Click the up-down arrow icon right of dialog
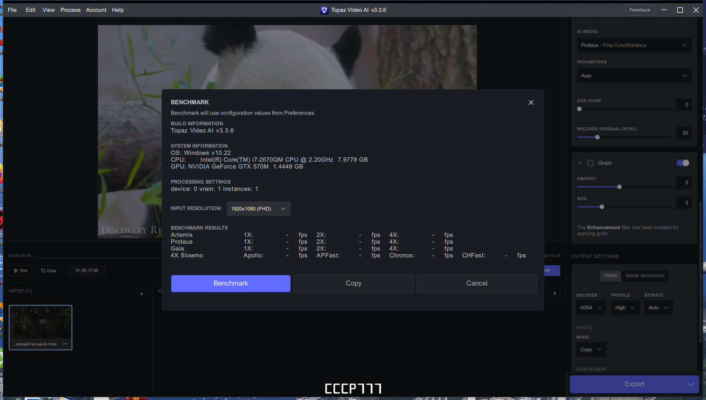Viewport: 706px width, 400px height. pyautogui.click(x=555, y=294)
